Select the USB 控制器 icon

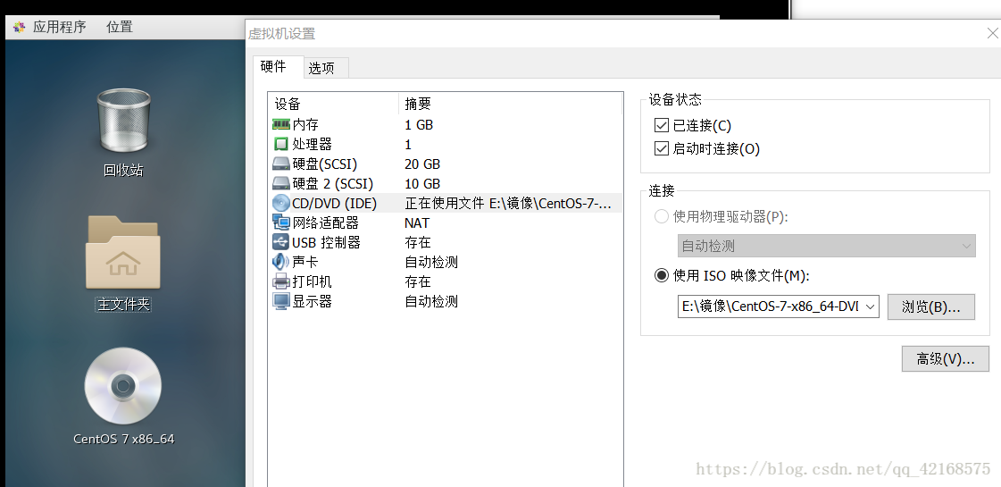(281, 242)
